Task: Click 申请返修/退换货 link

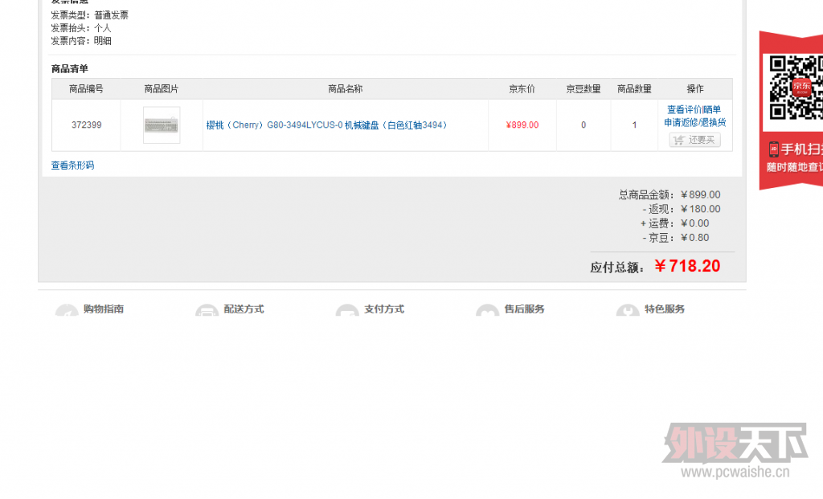Action: coord(695,122)
